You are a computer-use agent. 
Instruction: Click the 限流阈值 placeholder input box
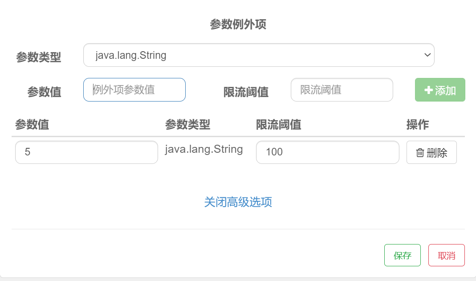342,90
